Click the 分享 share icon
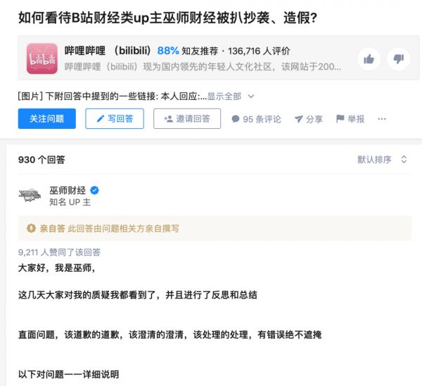Viewport: 422px width, 386px height. (x=298, y=119)
